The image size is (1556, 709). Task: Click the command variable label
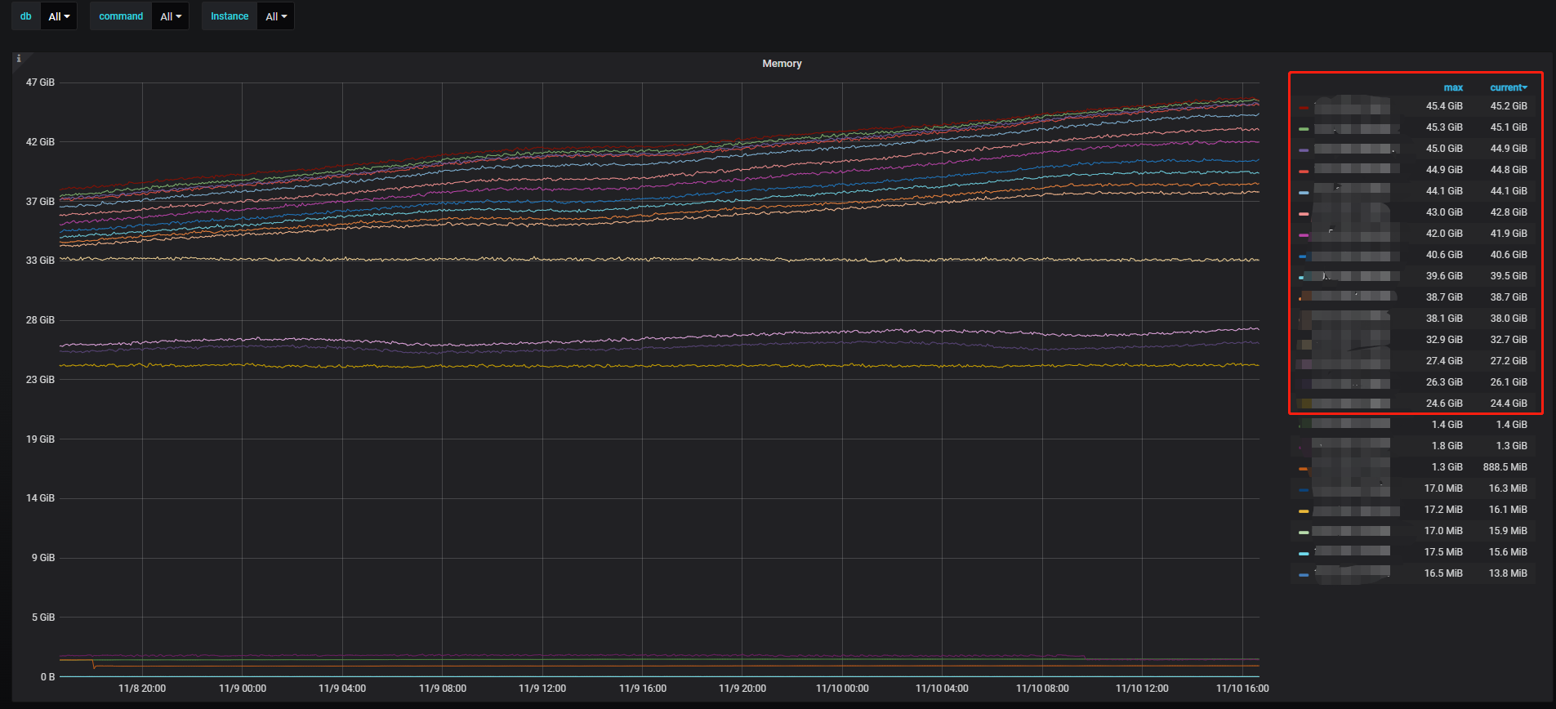point(121,16)
